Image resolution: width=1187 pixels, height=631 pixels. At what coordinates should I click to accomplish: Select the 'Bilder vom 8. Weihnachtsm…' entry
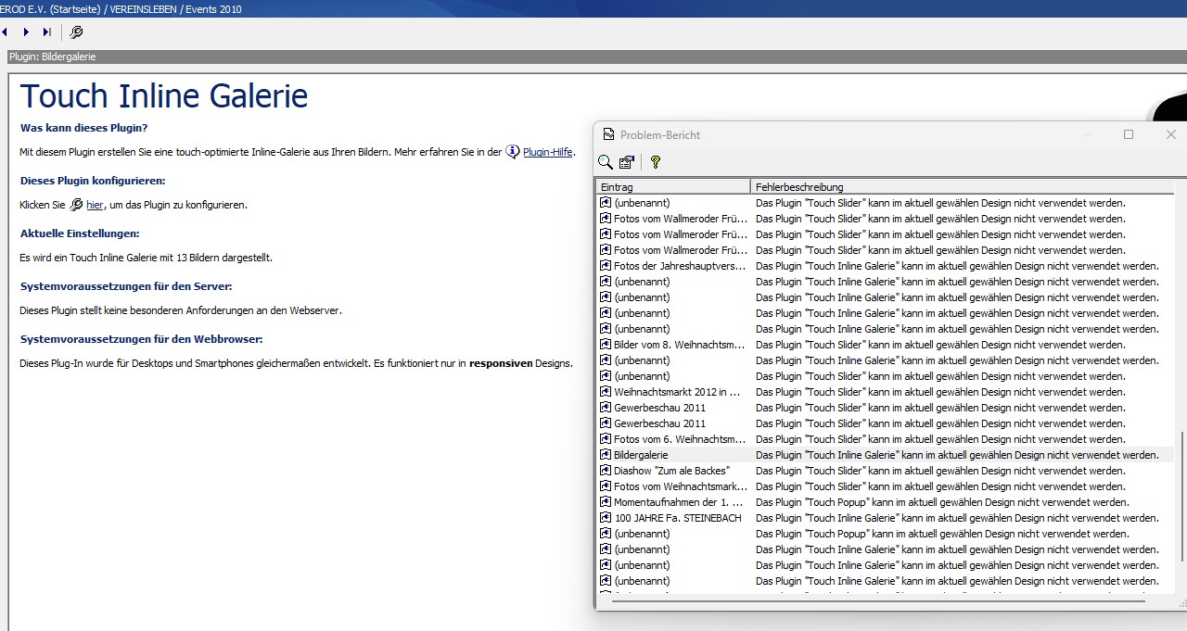[x=680, y=345]
